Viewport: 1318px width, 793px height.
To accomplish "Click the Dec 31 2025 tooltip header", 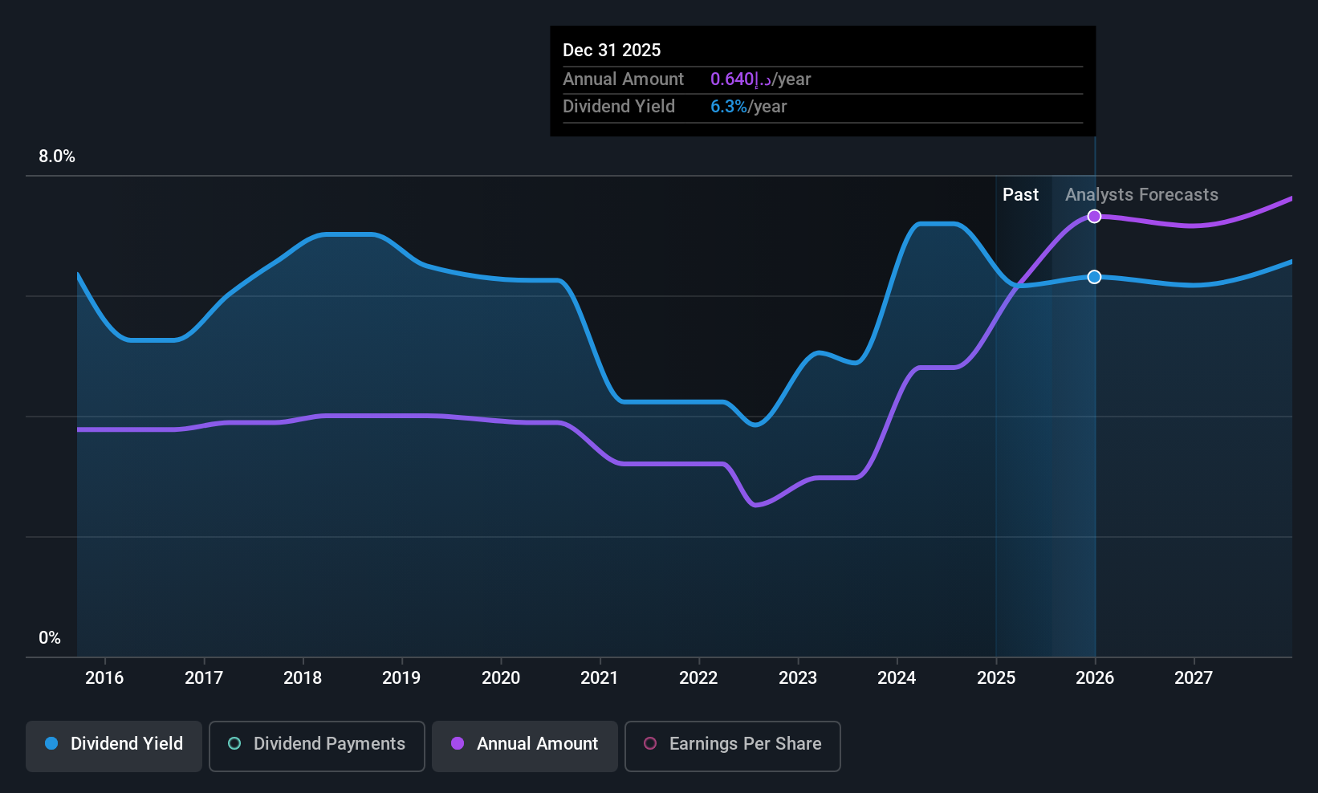I will coord(612,50).
